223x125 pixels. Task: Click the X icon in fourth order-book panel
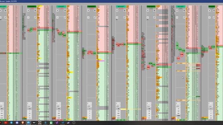88,10
